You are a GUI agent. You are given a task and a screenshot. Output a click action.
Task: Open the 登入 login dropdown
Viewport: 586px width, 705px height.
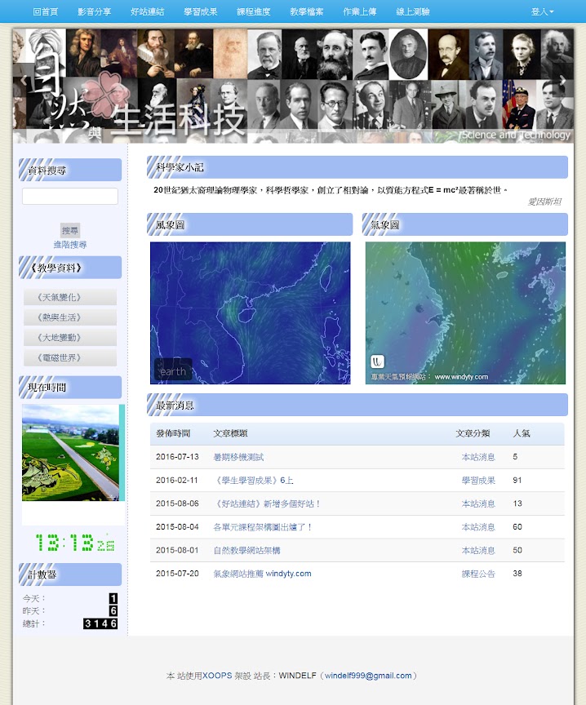point(542,12)
